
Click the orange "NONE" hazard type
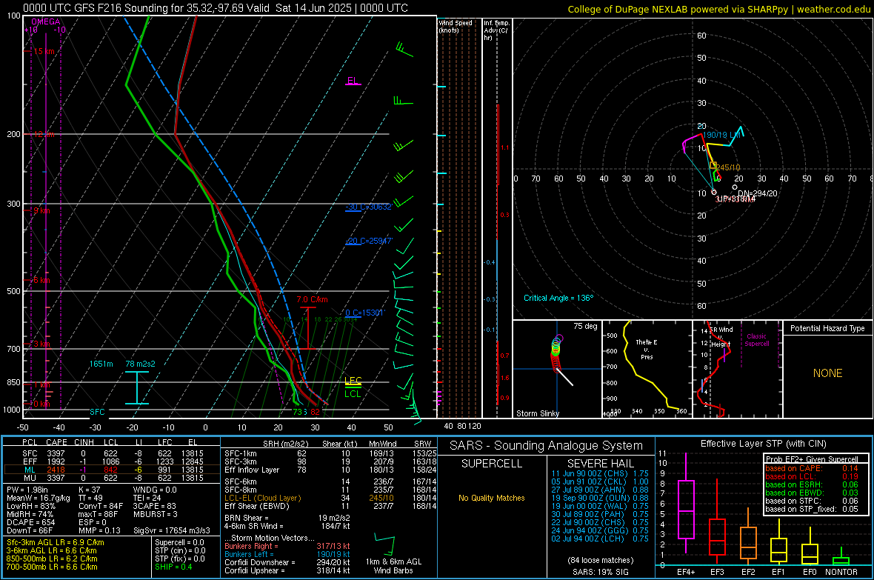(828, 373)
